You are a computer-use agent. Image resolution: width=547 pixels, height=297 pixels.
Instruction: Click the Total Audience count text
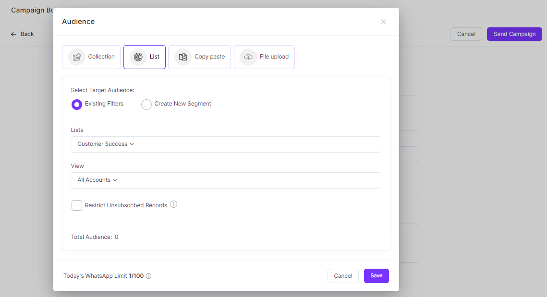tap(95, 237)
